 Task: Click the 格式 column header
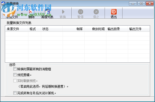[35, 29]
